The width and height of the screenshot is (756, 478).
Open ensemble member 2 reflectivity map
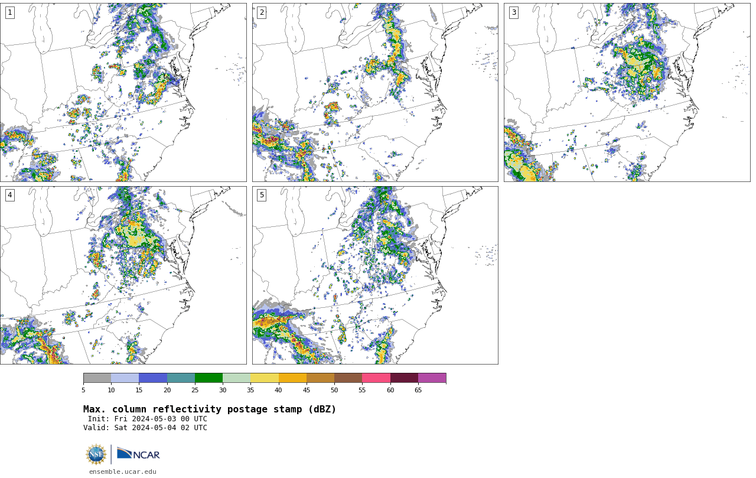point(375,92)
